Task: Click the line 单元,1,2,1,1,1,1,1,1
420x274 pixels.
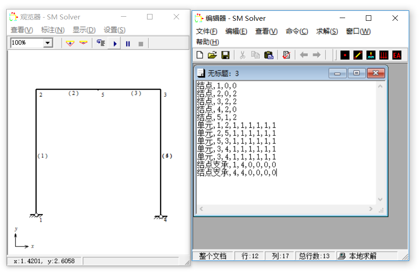Action: tap(236, 125)
